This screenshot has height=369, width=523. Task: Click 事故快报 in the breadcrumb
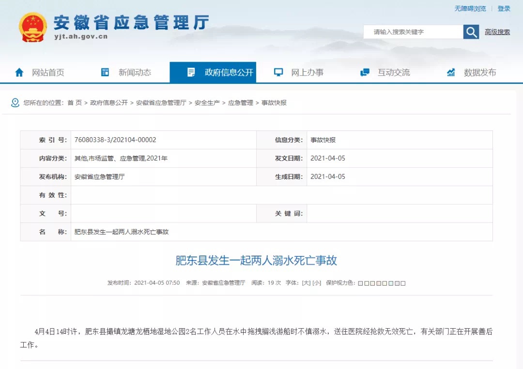click(x=274, y=102)
